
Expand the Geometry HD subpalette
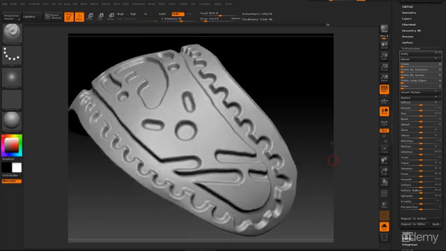(x=411, y=31)
